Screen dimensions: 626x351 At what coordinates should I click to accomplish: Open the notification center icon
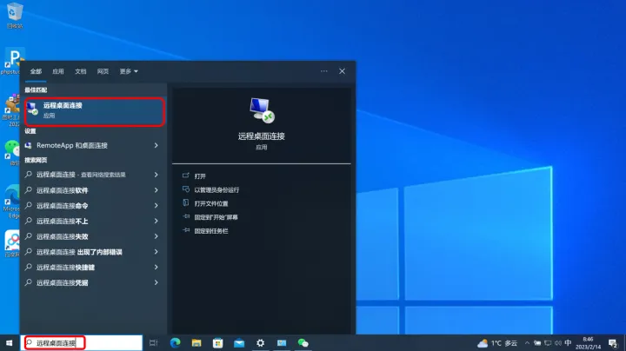point(613,343)
